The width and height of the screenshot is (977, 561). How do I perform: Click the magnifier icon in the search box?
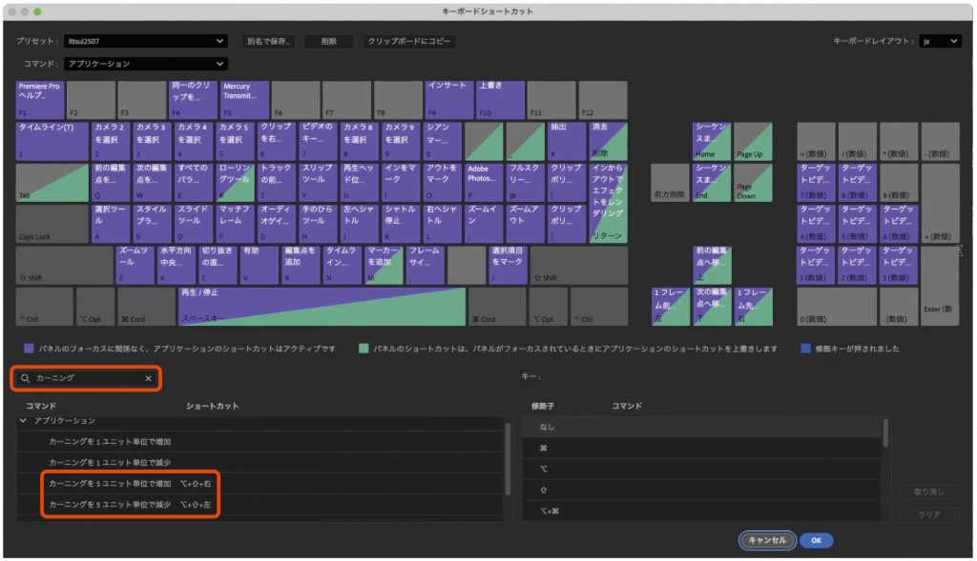25,378
